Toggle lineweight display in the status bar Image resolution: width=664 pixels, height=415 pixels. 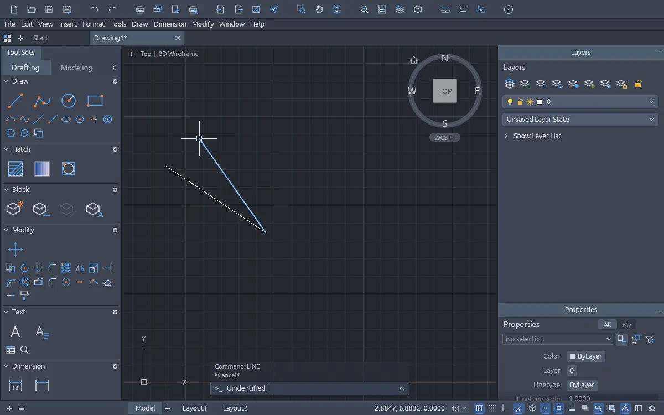[x=572, y=408]
